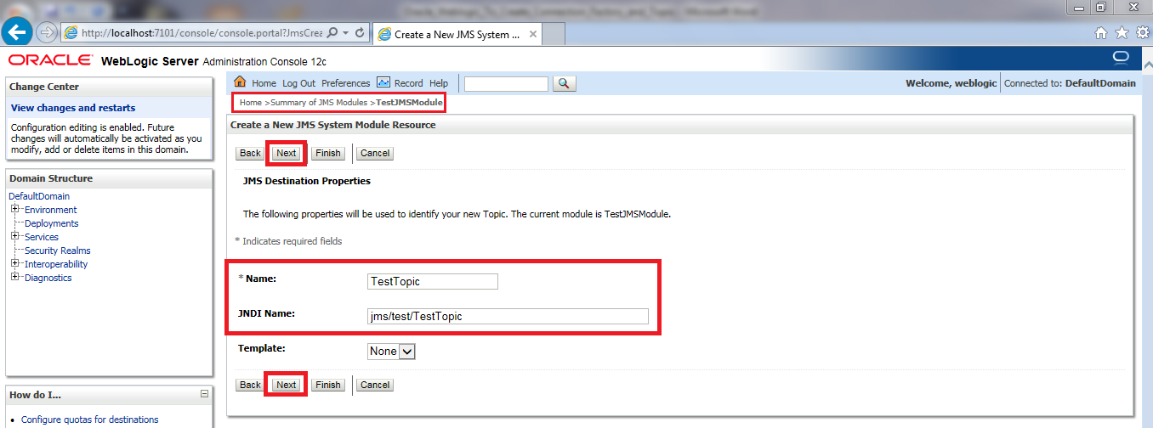
Task: Click Configure quotas for destinations link
Action: pyautogui.click(x=89, y=420)
